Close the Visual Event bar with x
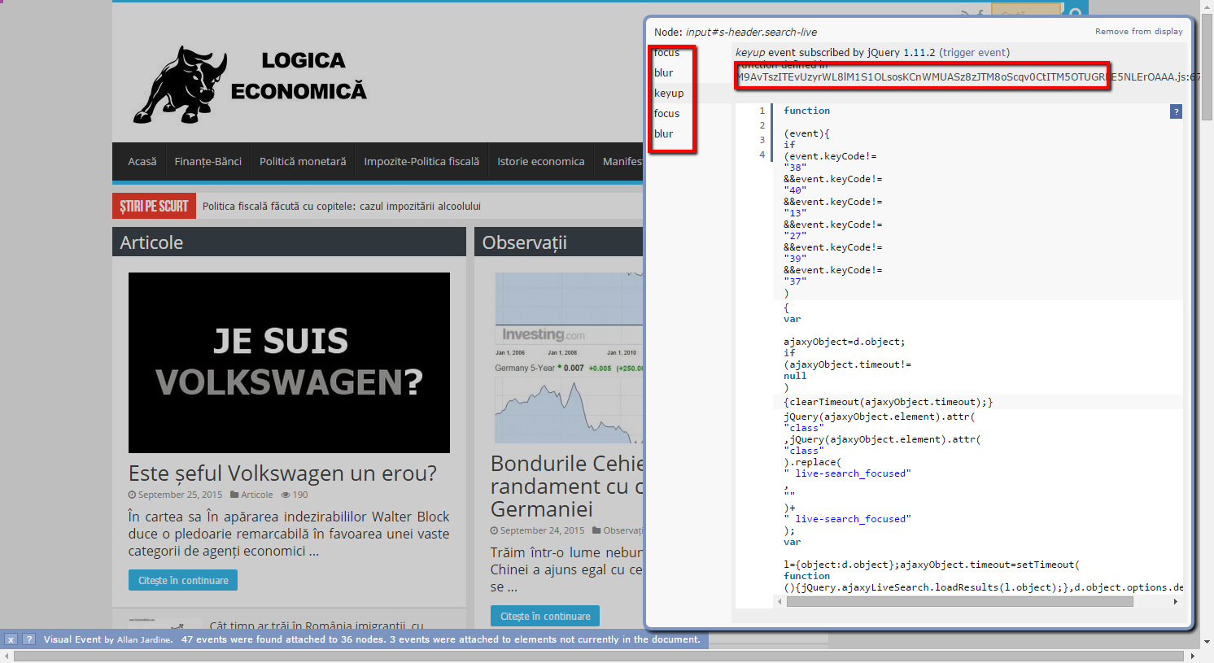This screenshot has width=1214, height=663. pyautogui.click(x=11, y=639)
